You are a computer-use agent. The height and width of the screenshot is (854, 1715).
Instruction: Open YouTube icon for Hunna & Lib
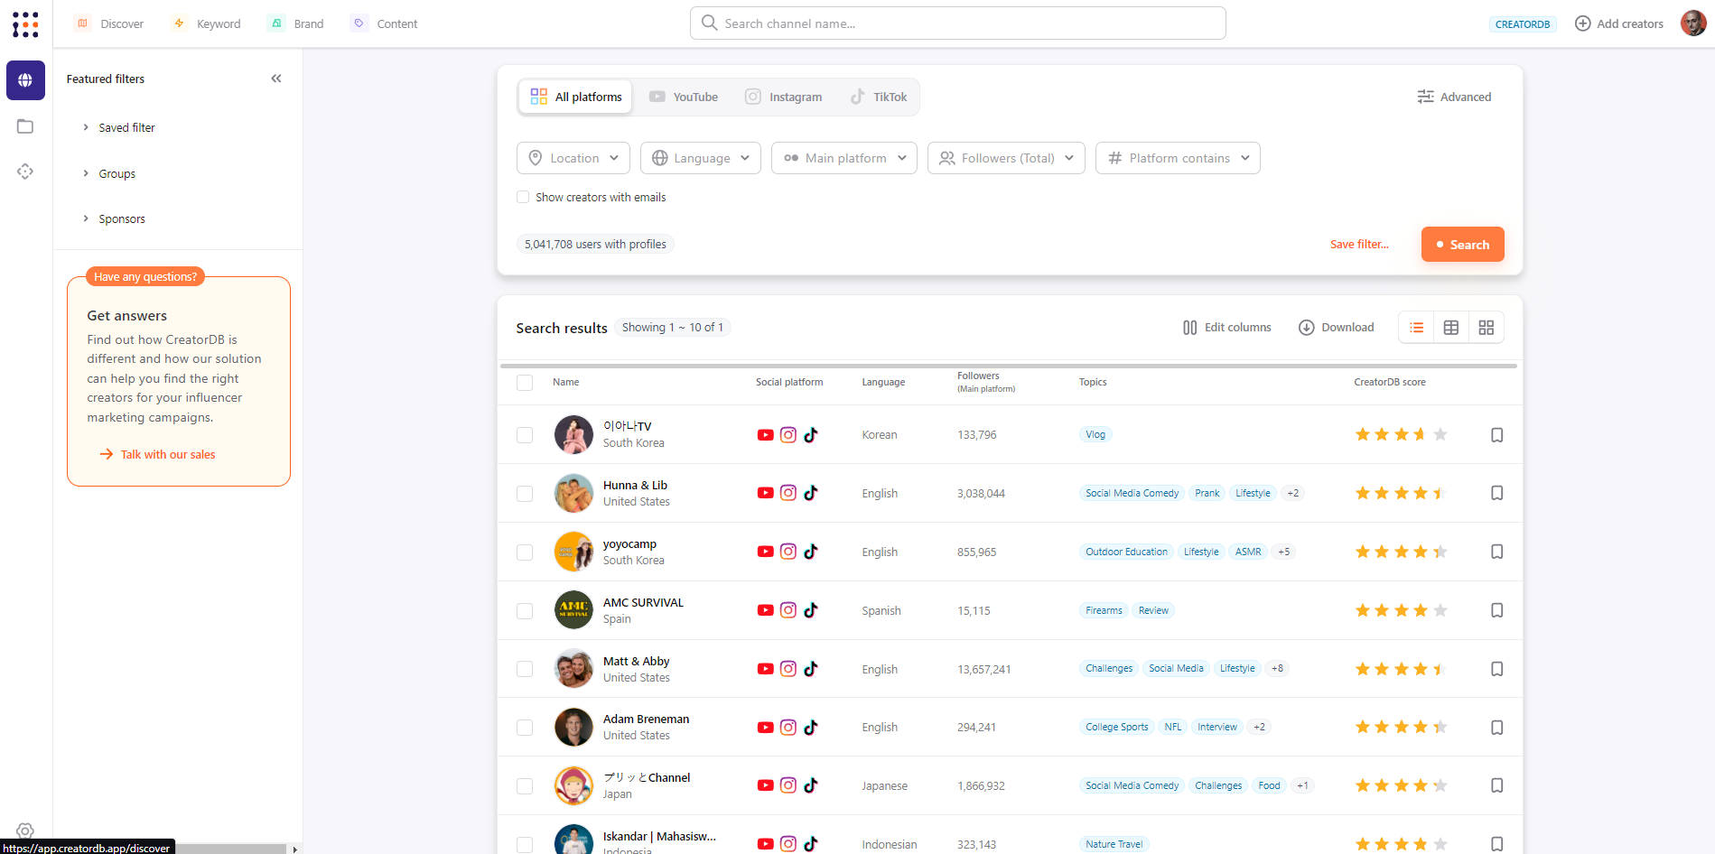pos(765,493)
